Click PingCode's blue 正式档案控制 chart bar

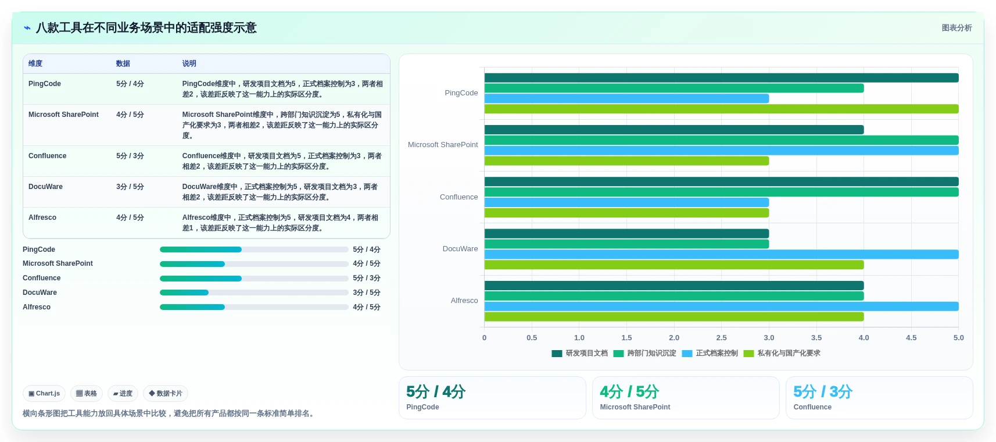626,99
